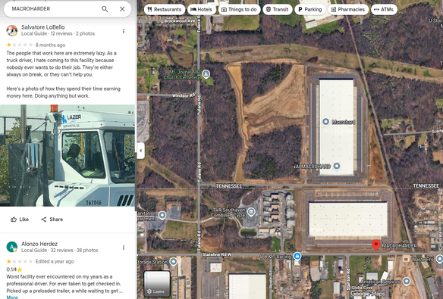Open Alonzo Herdez review options menu
Image resolution: width=443 pixels, height=299 pixels.
pyautogui.click(x=124, y=248)
